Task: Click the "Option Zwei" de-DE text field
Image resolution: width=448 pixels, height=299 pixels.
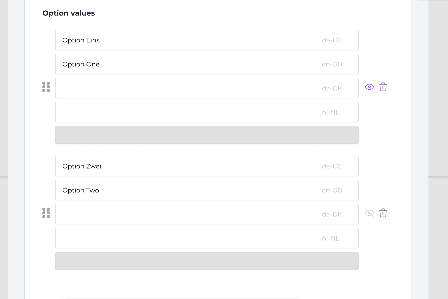Action: pyautogui.click(x=187, y=166)
